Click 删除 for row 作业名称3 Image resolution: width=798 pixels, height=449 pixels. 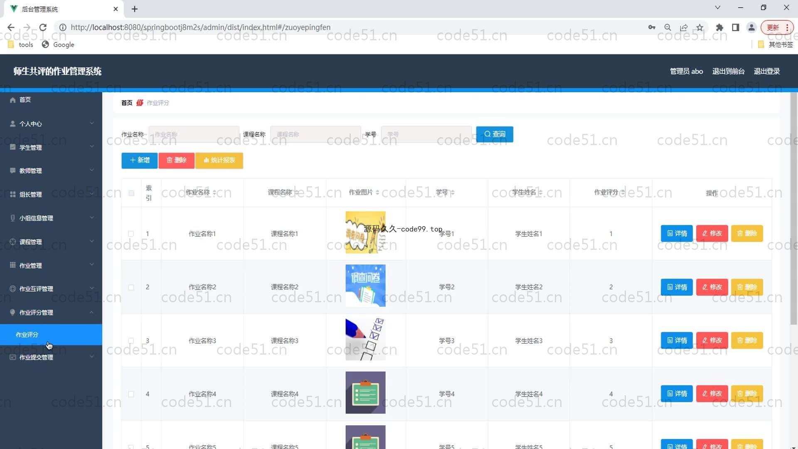tap(747, 340)
